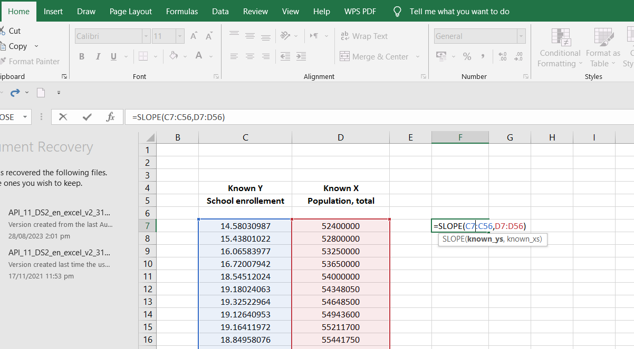Confirm the formula with check mark

pos(87,117)
